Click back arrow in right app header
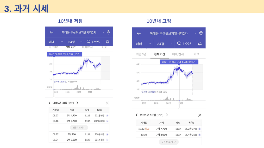The height and width of the screenshot is (148, 264). click(x=139, y=33)
